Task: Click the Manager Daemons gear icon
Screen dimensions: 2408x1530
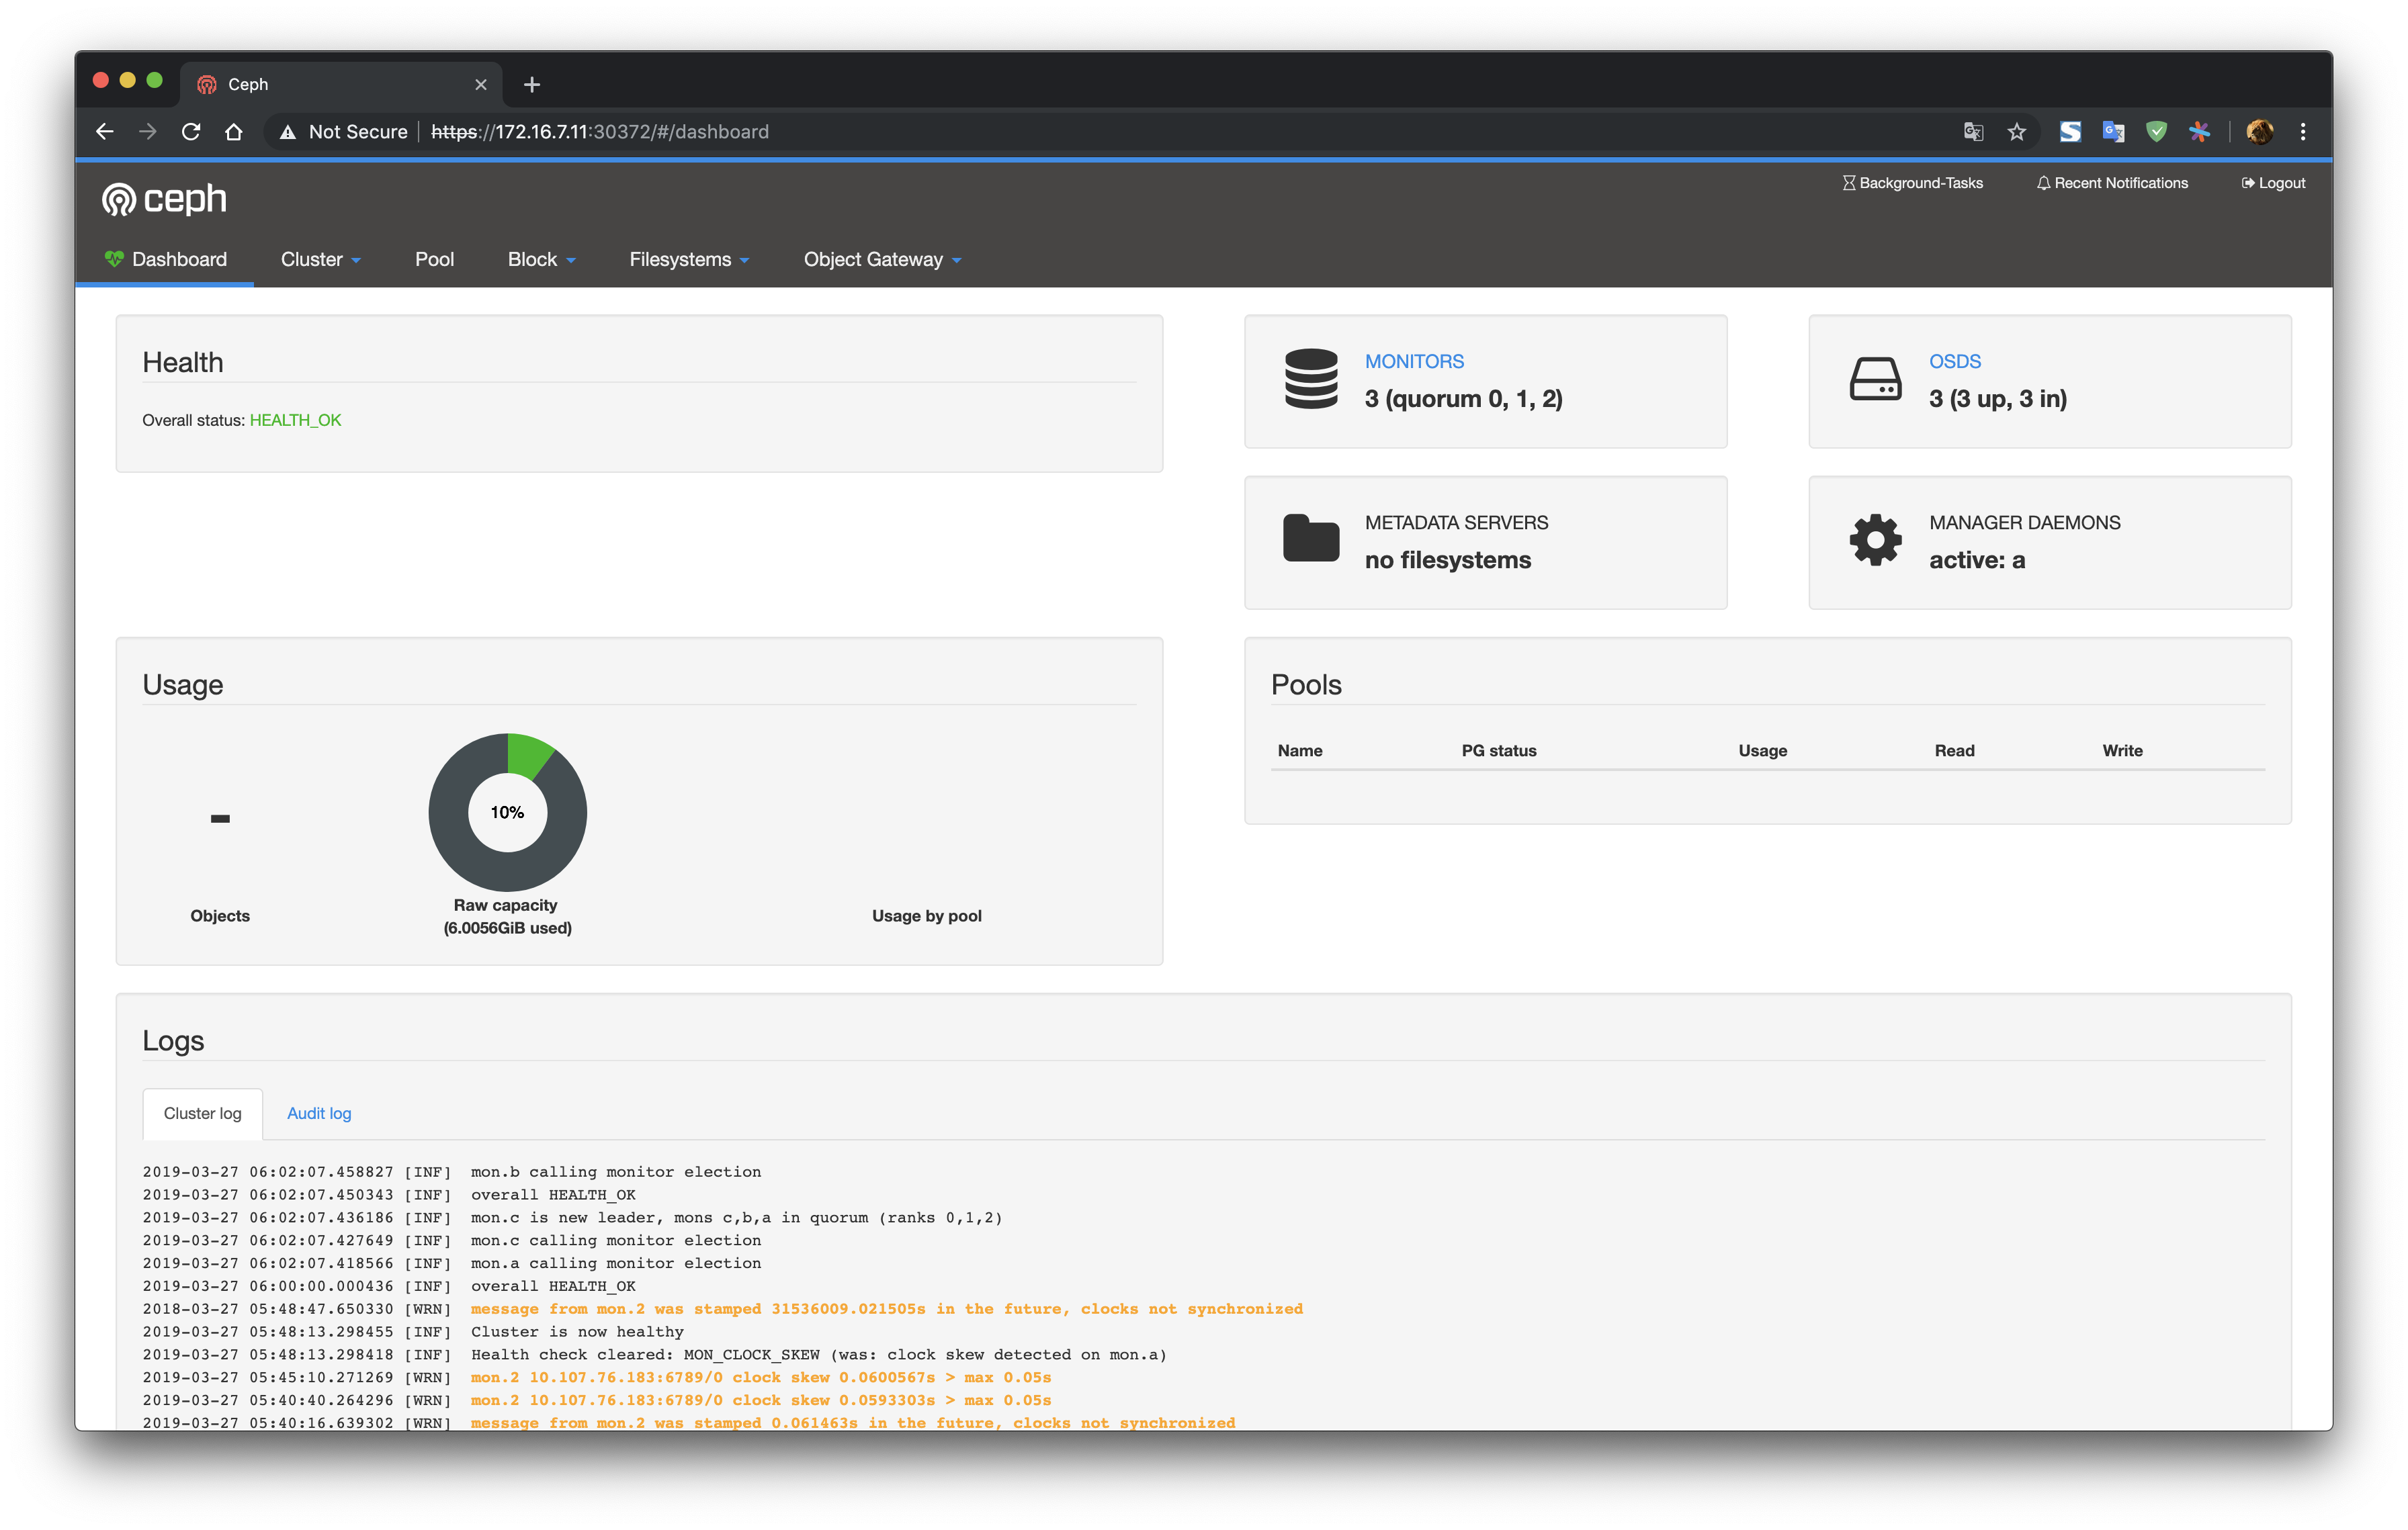Action: 1875,541
